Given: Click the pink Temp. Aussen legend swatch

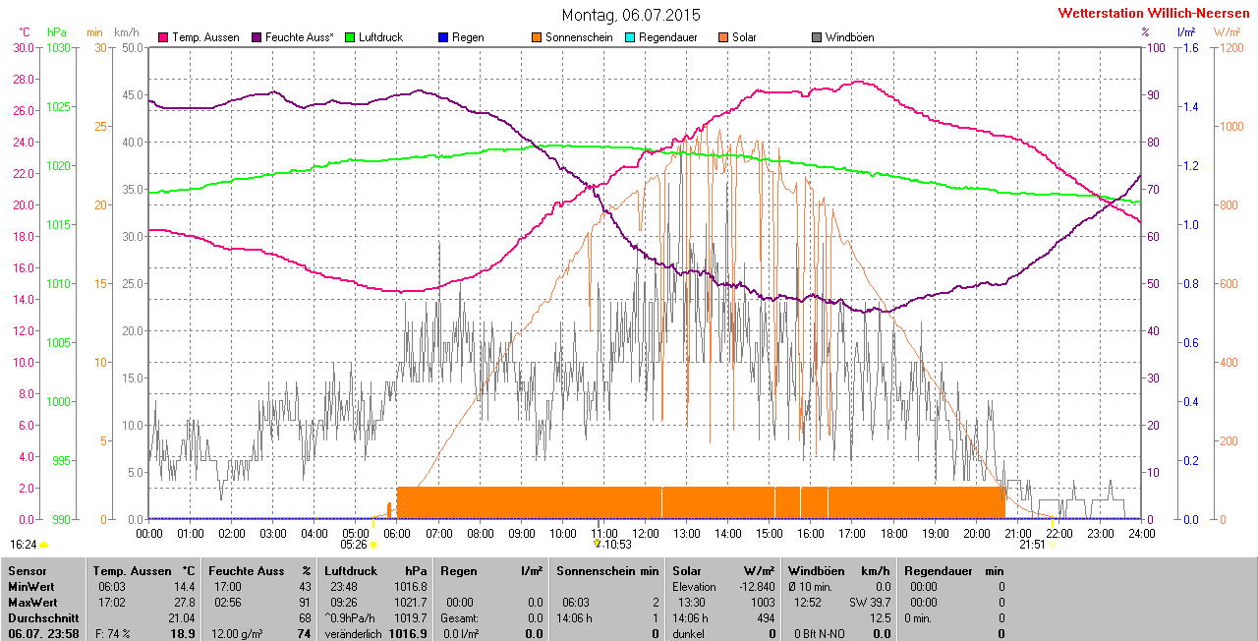Looking at the screenshot, I should (163, 37).
